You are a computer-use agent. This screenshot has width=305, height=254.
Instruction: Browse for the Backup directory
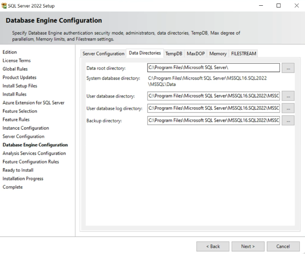288,120
